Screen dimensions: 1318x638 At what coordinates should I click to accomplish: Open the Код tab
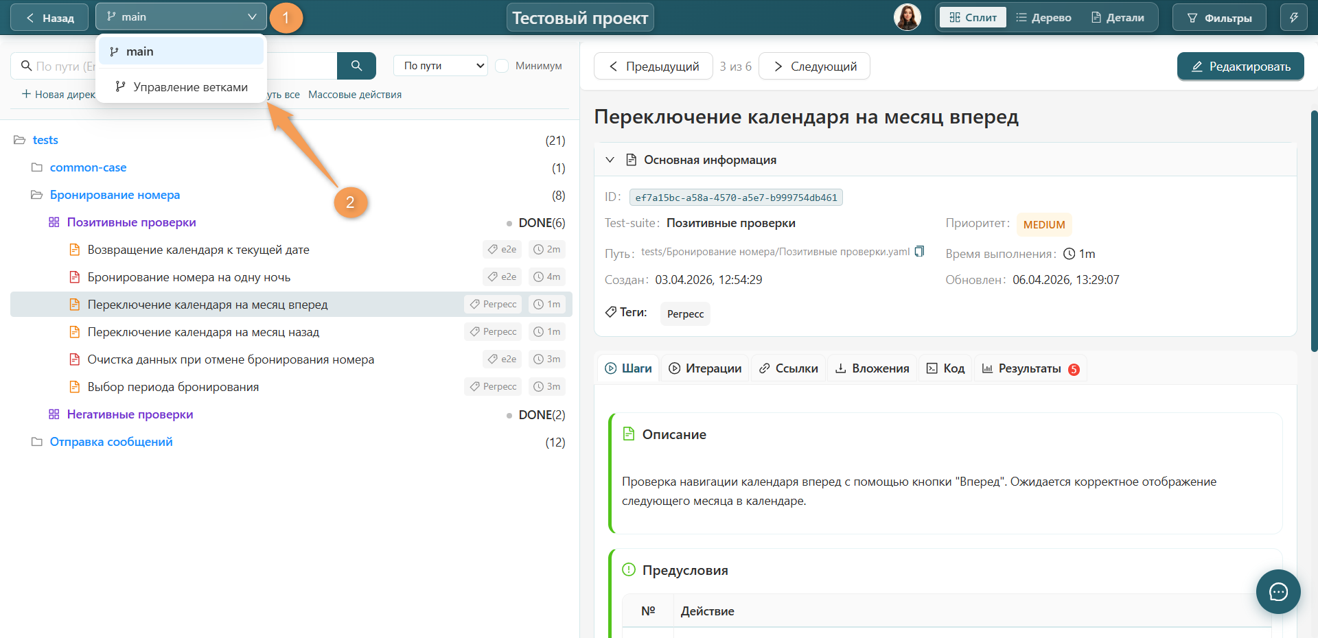click(946, 368)
